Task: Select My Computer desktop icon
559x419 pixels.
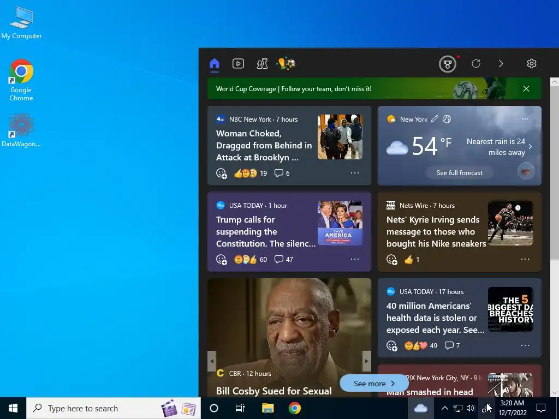Action: click(21, 23)
